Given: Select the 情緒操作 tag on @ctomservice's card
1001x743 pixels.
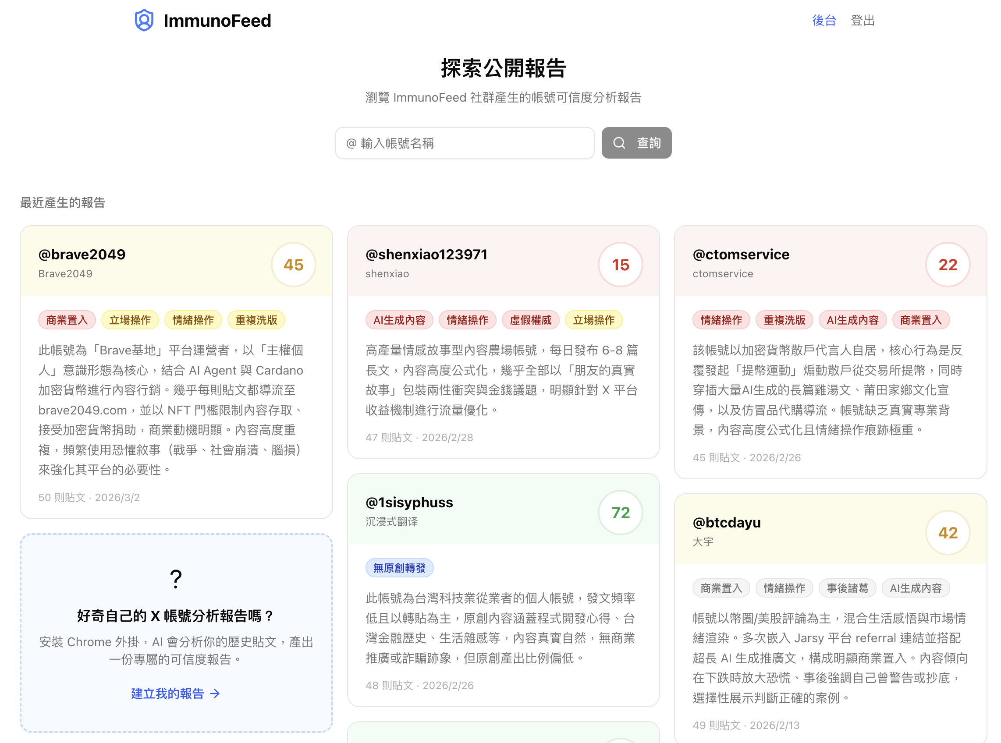Looking at the screenshot, I should tap(721, 319).
